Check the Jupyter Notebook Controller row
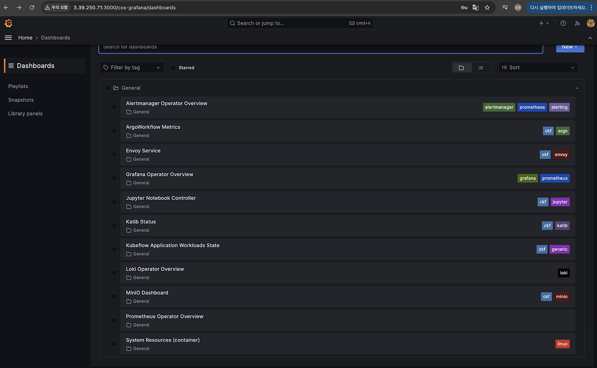Screen dimensions: 597x368 tap(114, 202)
